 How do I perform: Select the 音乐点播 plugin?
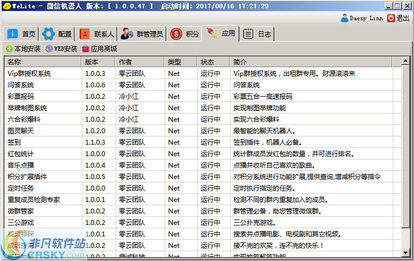coord(21,165)
